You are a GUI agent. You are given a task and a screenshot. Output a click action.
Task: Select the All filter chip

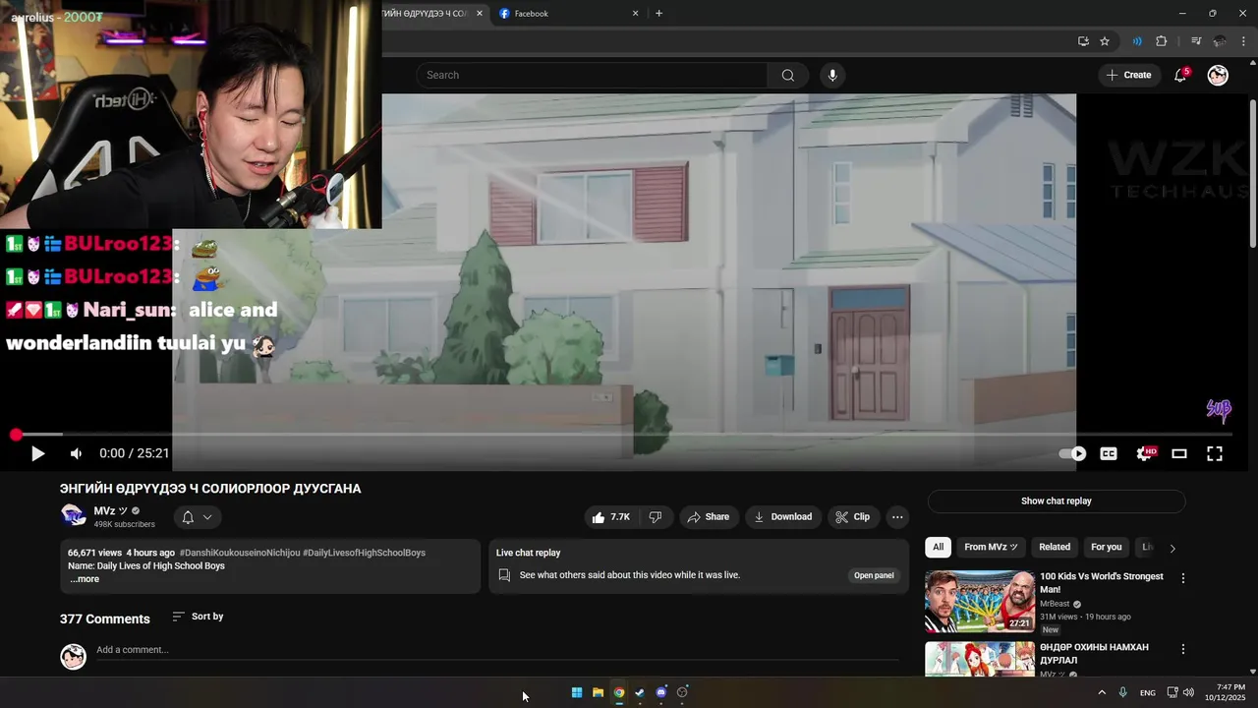click(x=938, y=547)
